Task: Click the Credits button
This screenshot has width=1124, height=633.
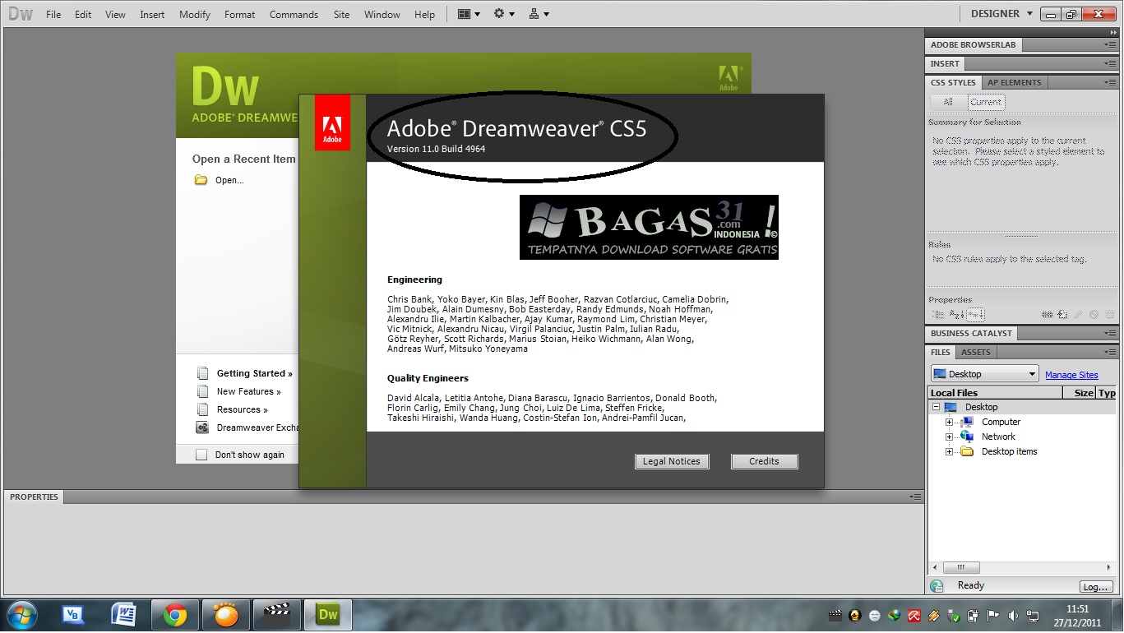Action: [764, 461]
